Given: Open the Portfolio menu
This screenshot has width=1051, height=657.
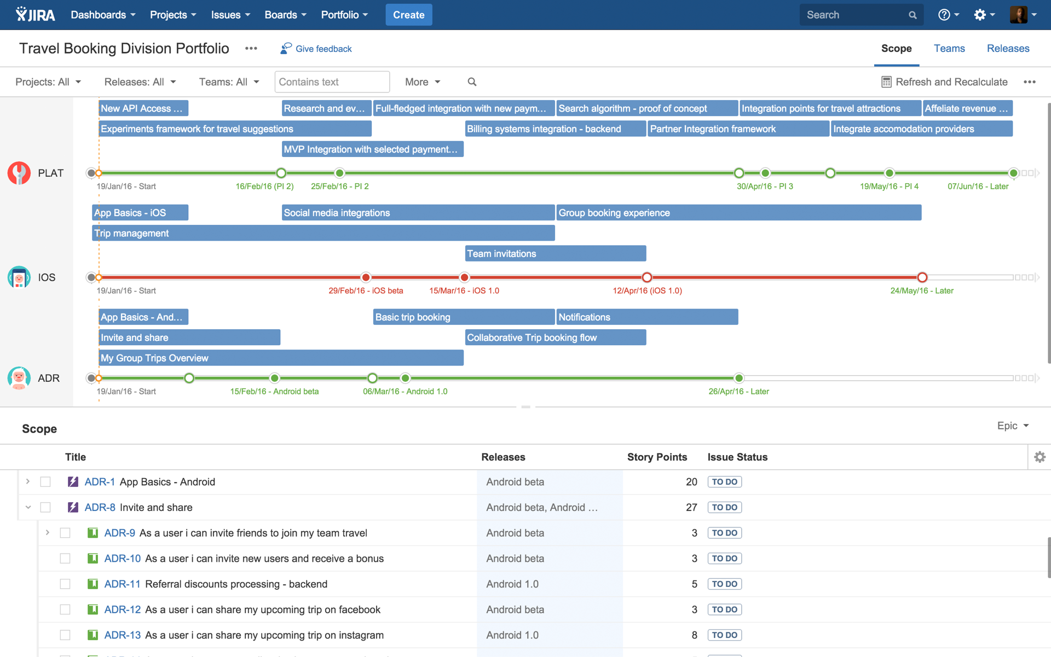Looking at the screenshot, I should (x=344, y=15).
